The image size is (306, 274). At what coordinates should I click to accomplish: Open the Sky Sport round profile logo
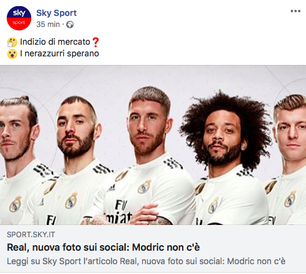click(19, 18)
